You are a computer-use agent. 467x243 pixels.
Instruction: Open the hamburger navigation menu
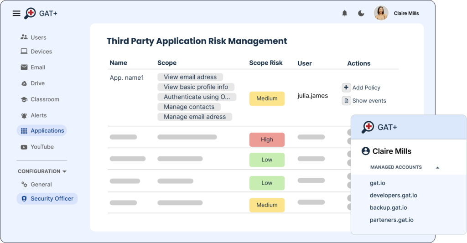16,13
